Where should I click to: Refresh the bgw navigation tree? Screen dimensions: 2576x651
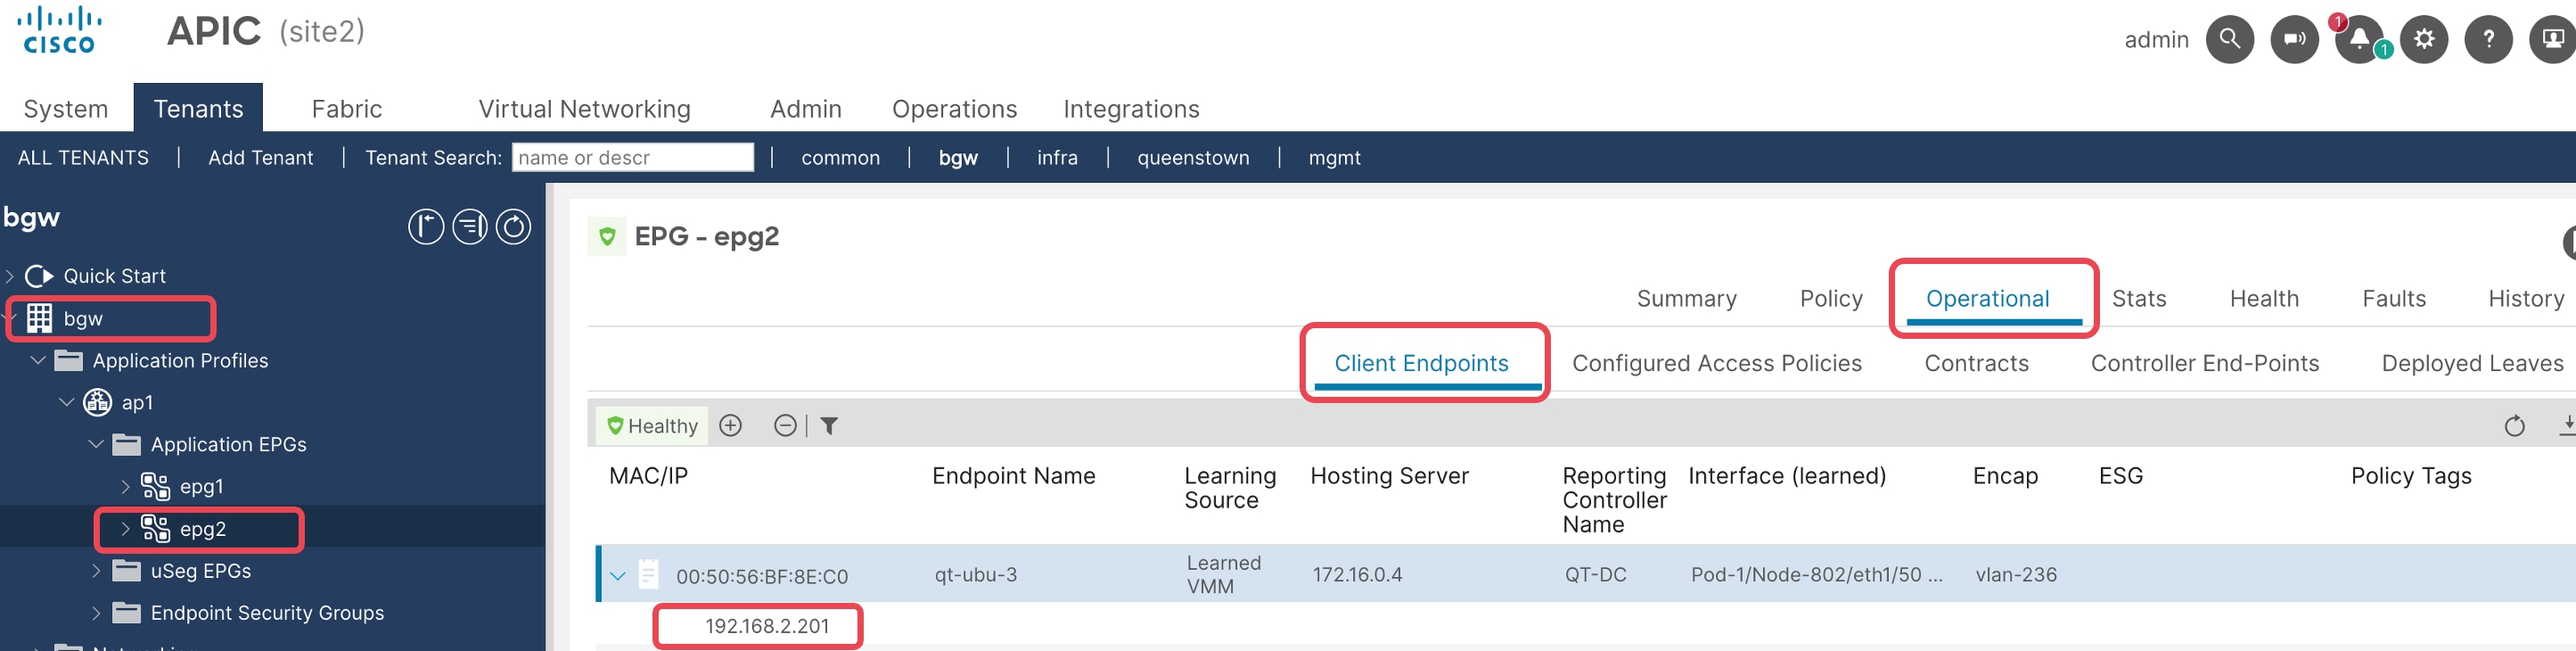514,227
